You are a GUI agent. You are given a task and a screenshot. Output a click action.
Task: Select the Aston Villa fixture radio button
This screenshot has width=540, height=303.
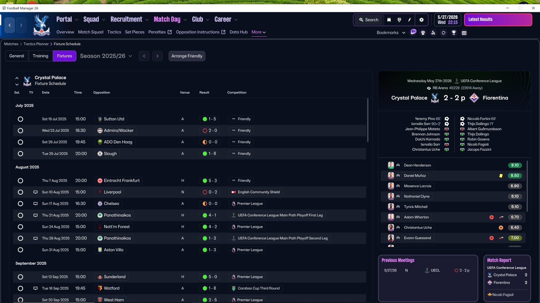20,250
